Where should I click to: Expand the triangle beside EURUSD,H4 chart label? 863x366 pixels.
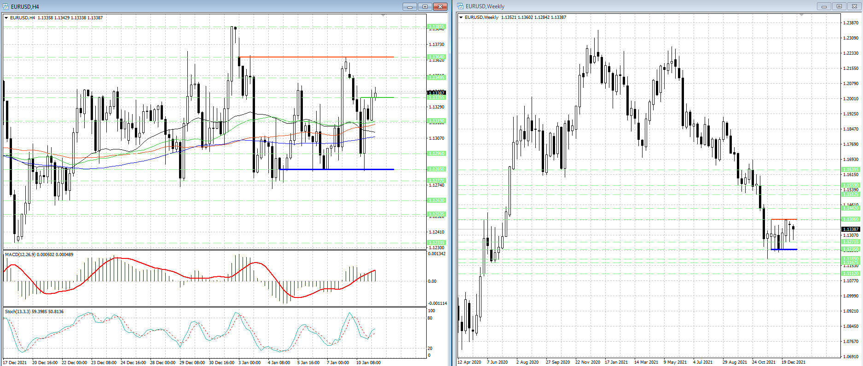(x=6, y=18)
